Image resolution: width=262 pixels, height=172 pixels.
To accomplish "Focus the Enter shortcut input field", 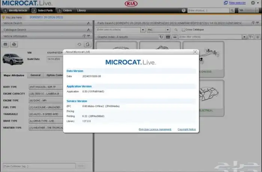I will (208, 10).
